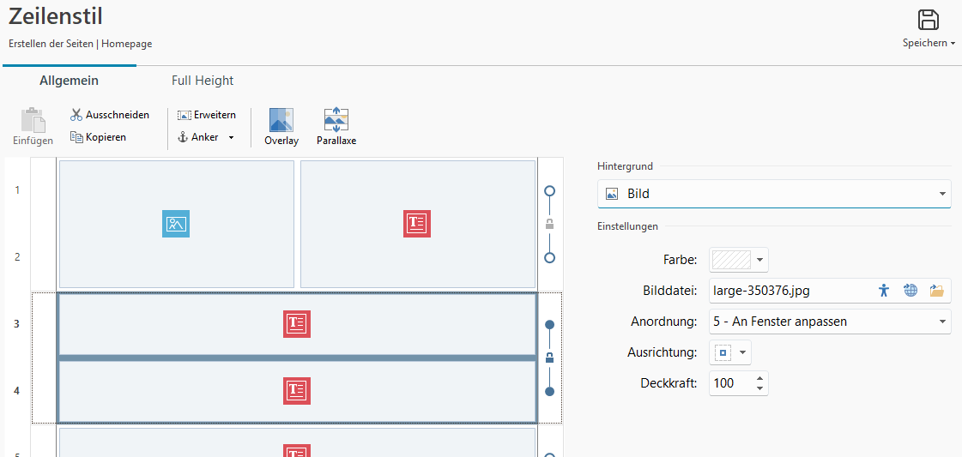
Task: Open the folder icon to browse Bilddatei
Action: click(936, 291)
